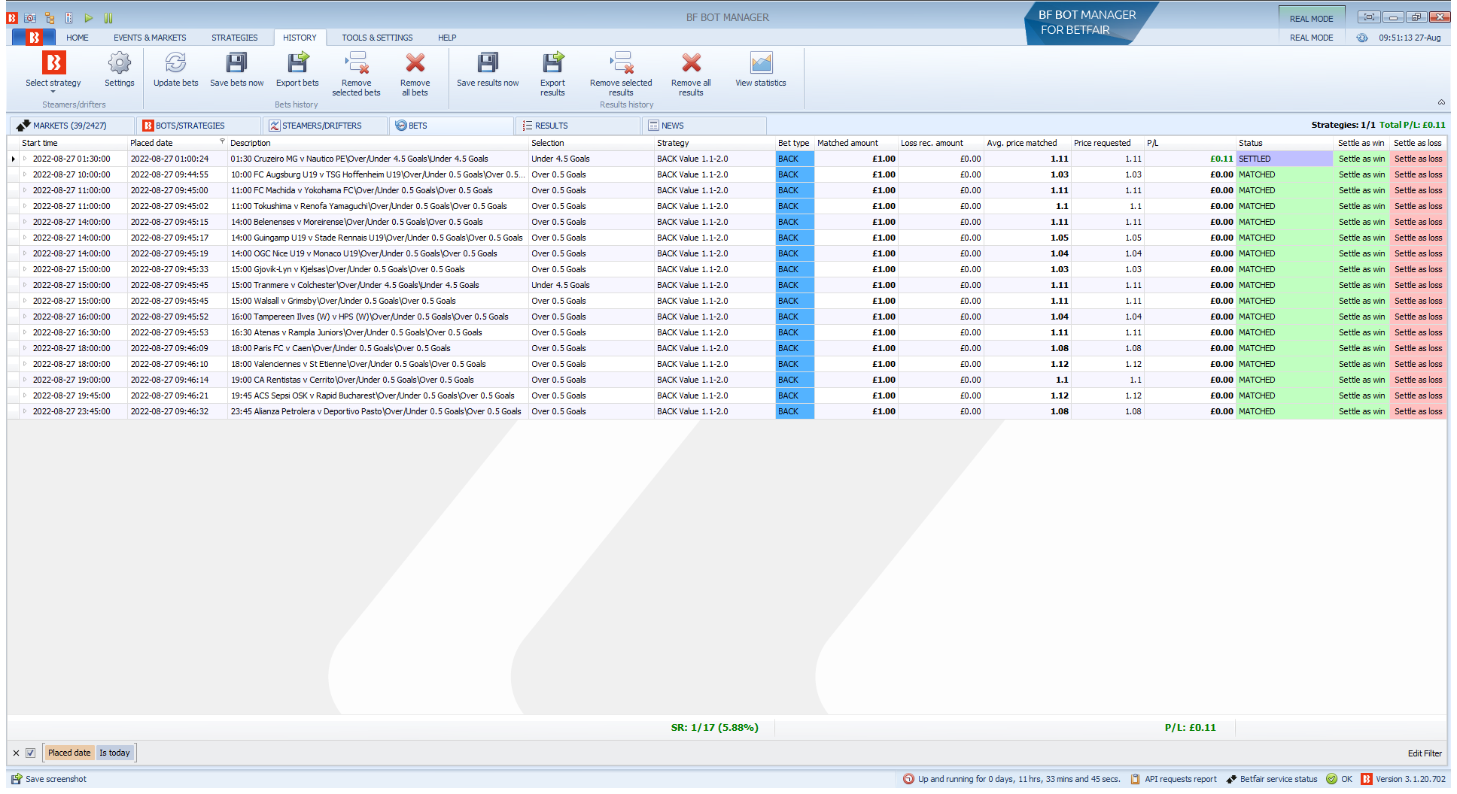The image size is (1457, 794).
Task: Click the green OK checkmark icon
Action: 1331,779
